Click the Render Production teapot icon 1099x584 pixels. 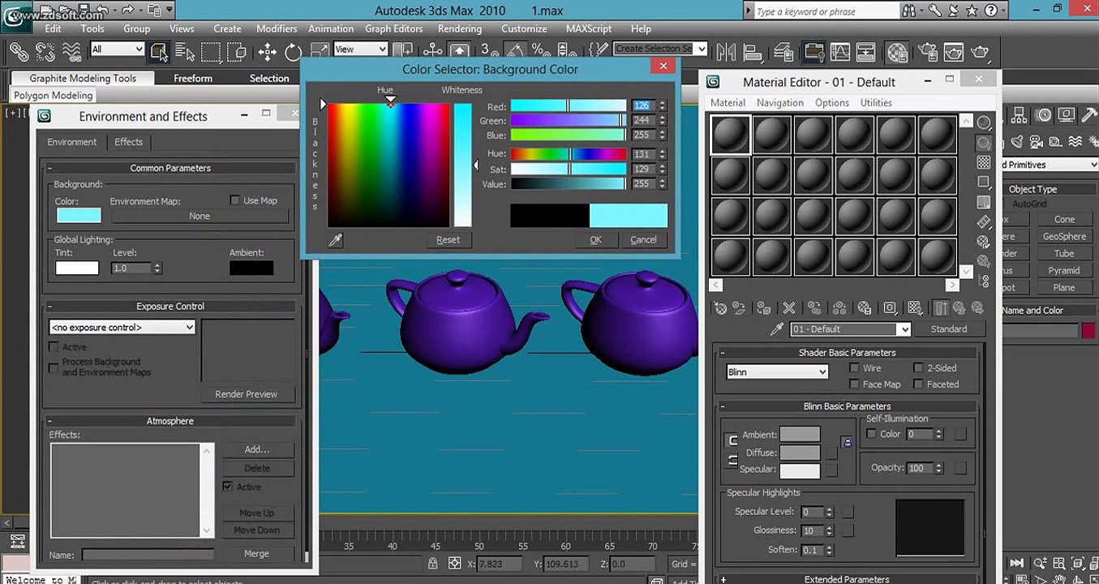981,52
